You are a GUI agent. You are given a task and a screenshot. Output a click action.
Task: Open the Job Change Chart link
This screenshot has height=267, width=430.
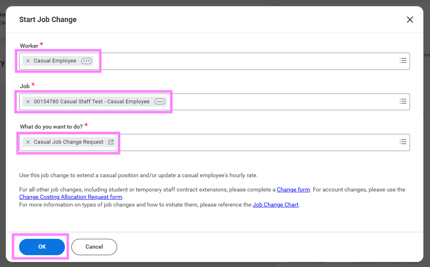click(x=275, y=205)
